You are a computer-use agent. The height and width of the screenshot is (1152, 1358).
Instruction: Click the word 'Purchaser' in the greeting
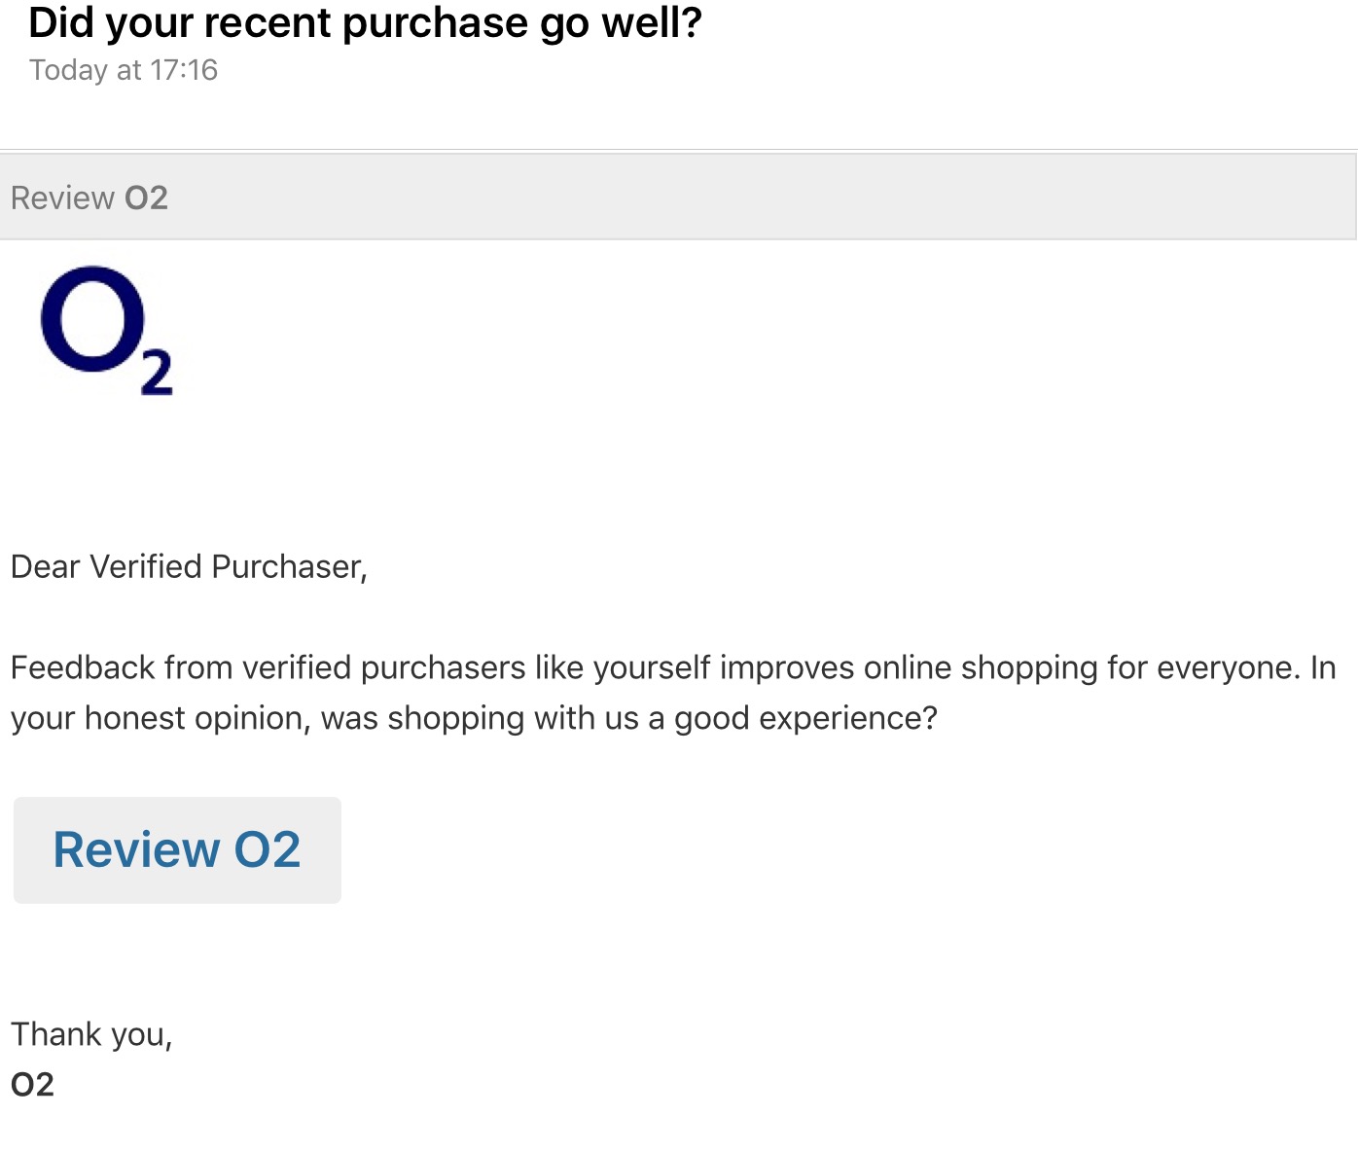pos(288,566)
